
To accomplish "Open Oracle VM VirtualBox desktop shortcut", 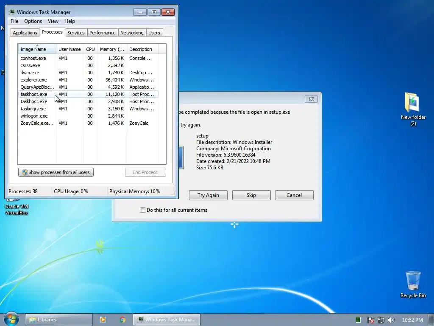I will coord(17,207).
